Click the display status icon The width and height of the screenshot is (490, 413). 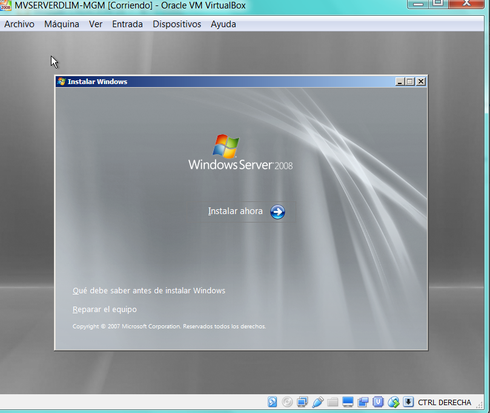click(x=348, y=402)
